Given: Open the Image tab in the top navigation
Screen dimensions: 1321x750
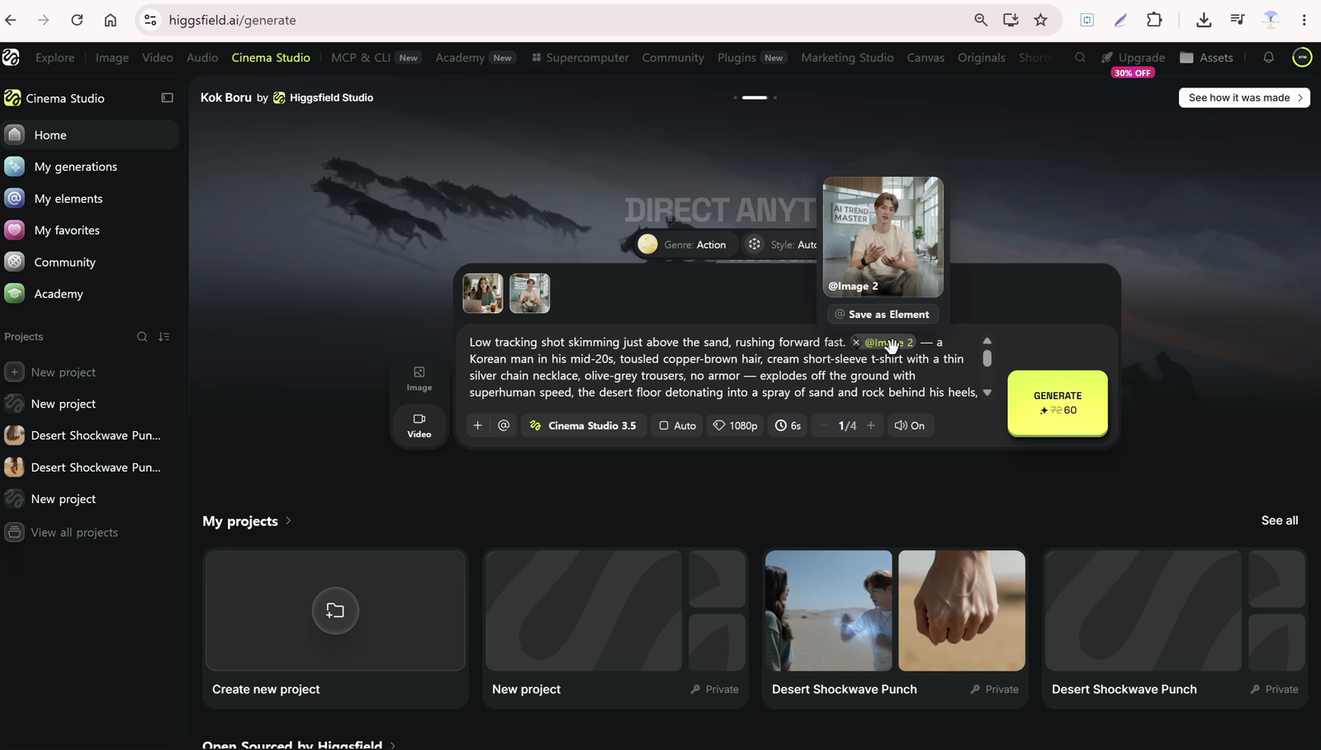Looking at the screenshot, I should (x=112, y=58).
